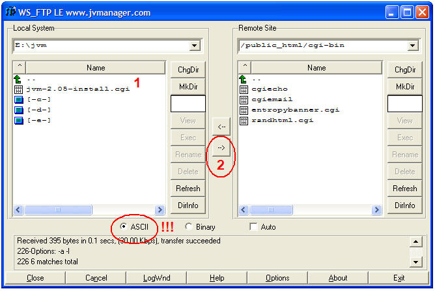This screenshot has height=291, width=435.
Task: Click the remote file mask input field
Action: (405, 104)
